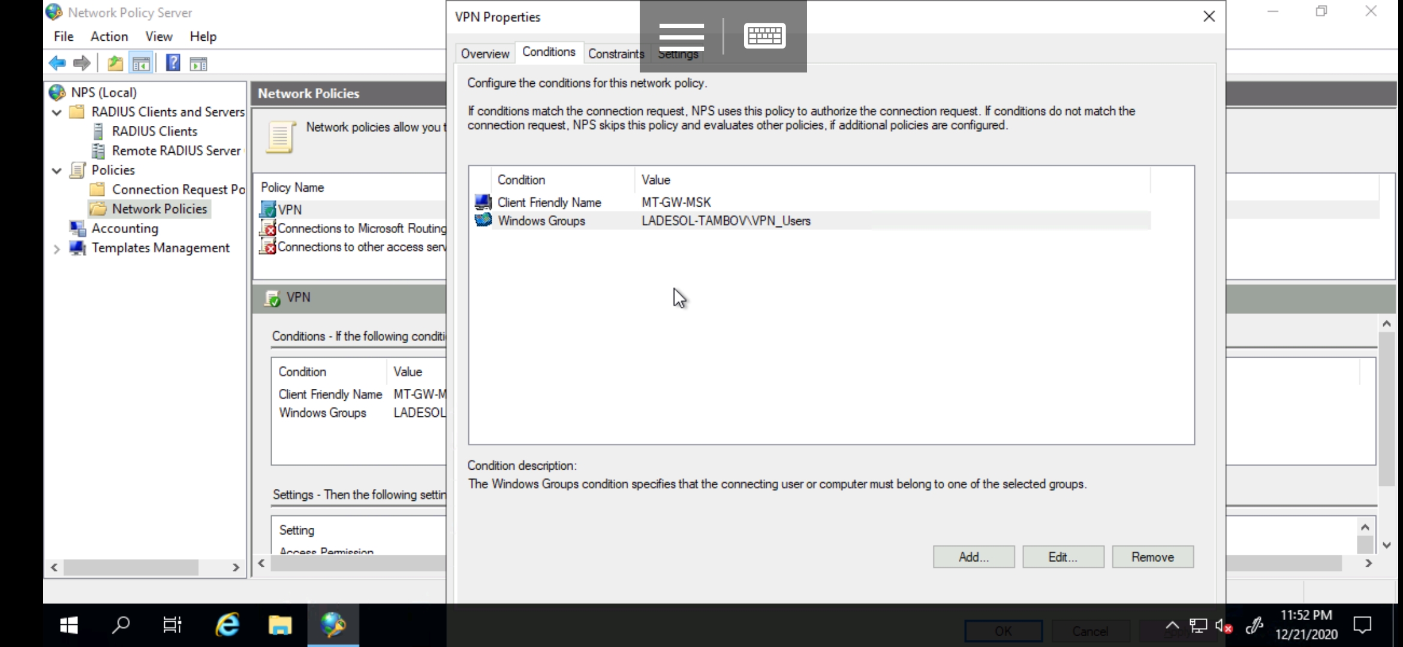Screen dimensions: 1403x647
Task: Select Client Friendly Name condition row
Action: click(x=812, y=202)
